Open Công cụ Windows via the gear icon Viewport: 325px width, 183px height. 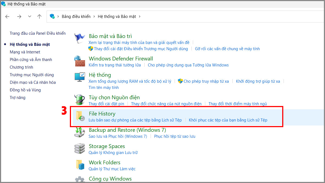click(x=79, y=180)
